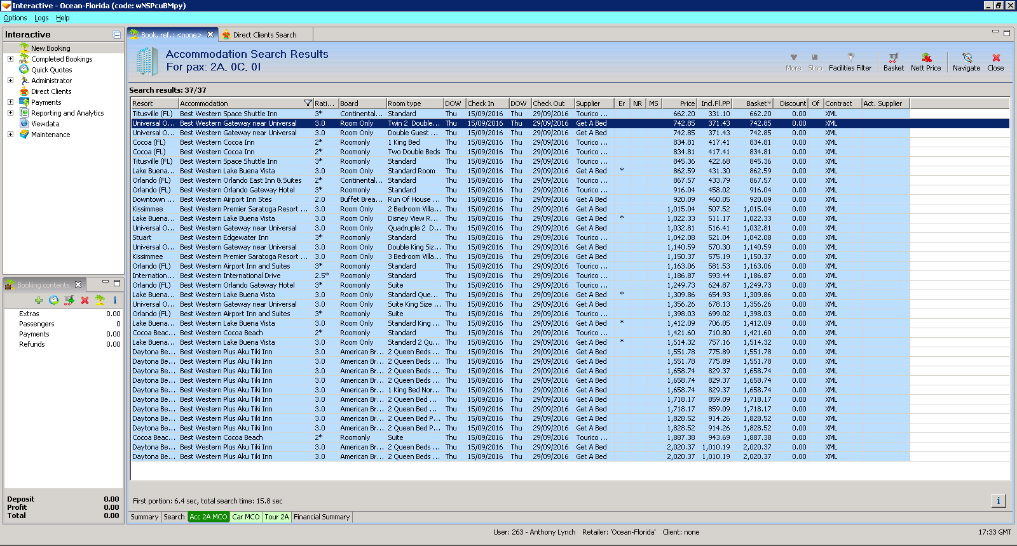Click the Nett Price toolbar button
This screenshot has height=546, width=1017.
[x=925, y=62]
